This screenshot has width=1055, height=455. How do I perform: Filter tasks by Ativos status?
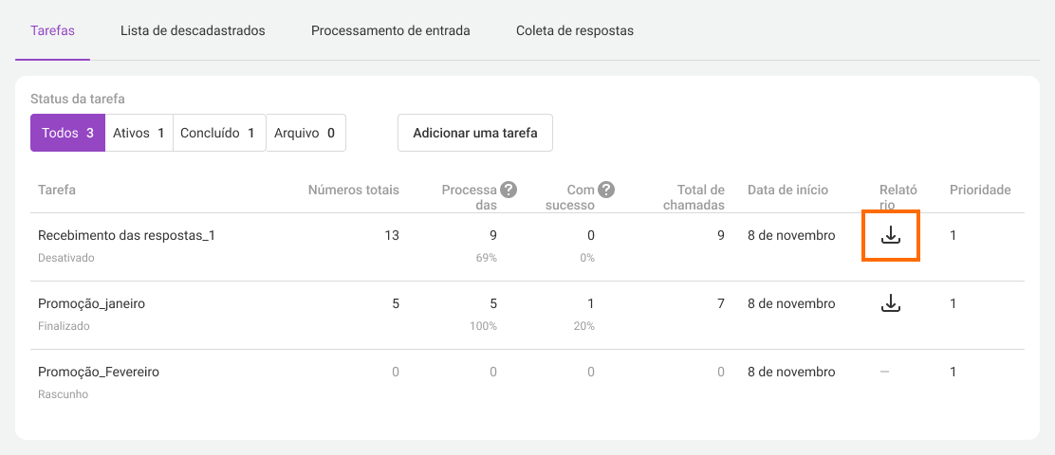point(139,133)
